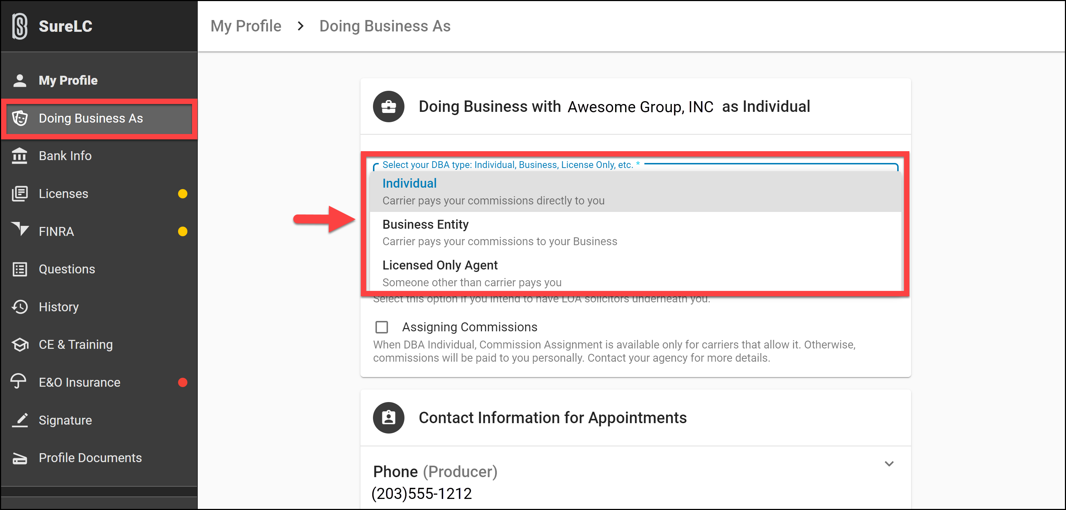The height and width of the screenshot is (510, 1066).
Task: Open Profile Documents in the sidebar
Action: click(99, 458)
